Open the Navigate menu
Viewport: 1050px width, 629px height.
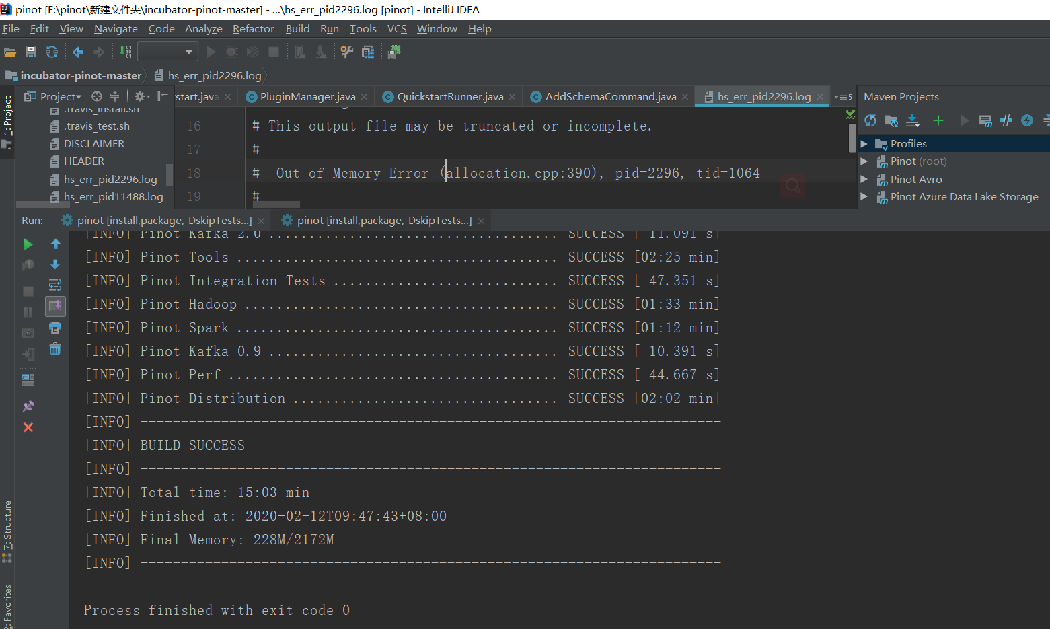(116, 28)
